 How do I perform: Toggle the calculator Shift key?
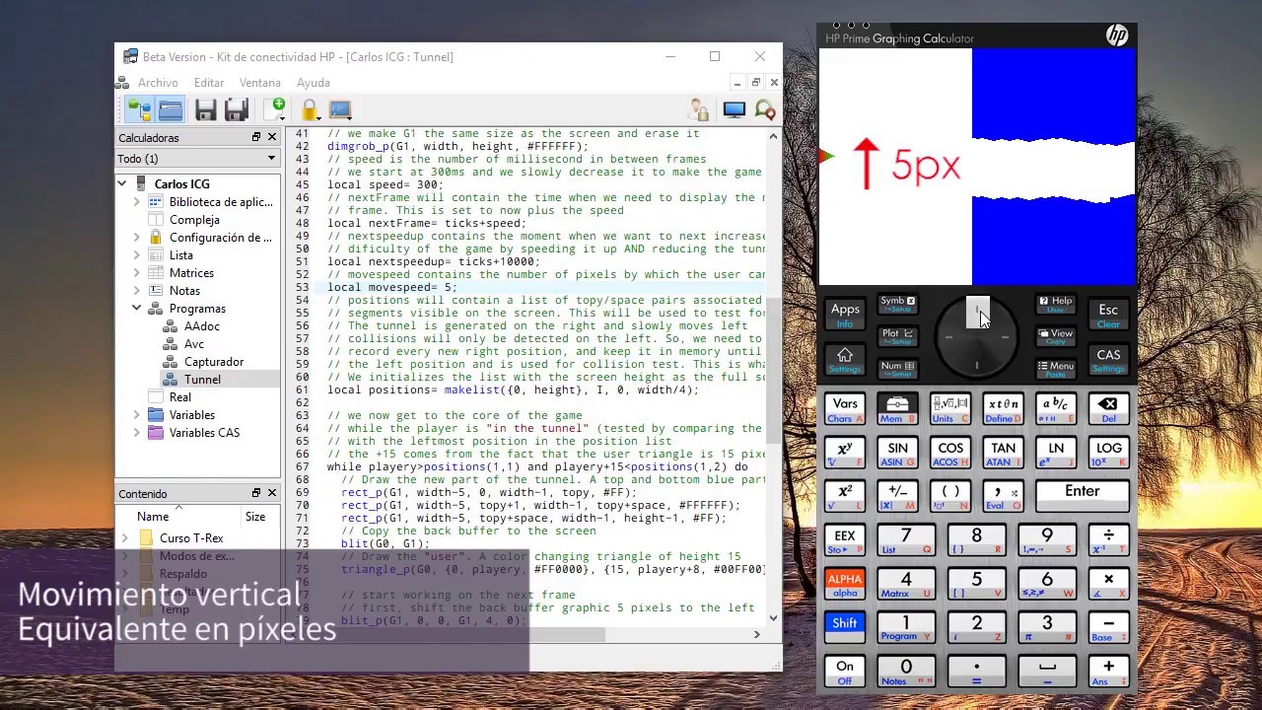tap(845, 625)
